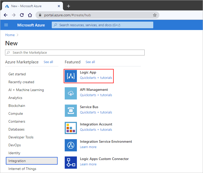
Task: Focus the Search the Marketplace field
Action: 75,53
